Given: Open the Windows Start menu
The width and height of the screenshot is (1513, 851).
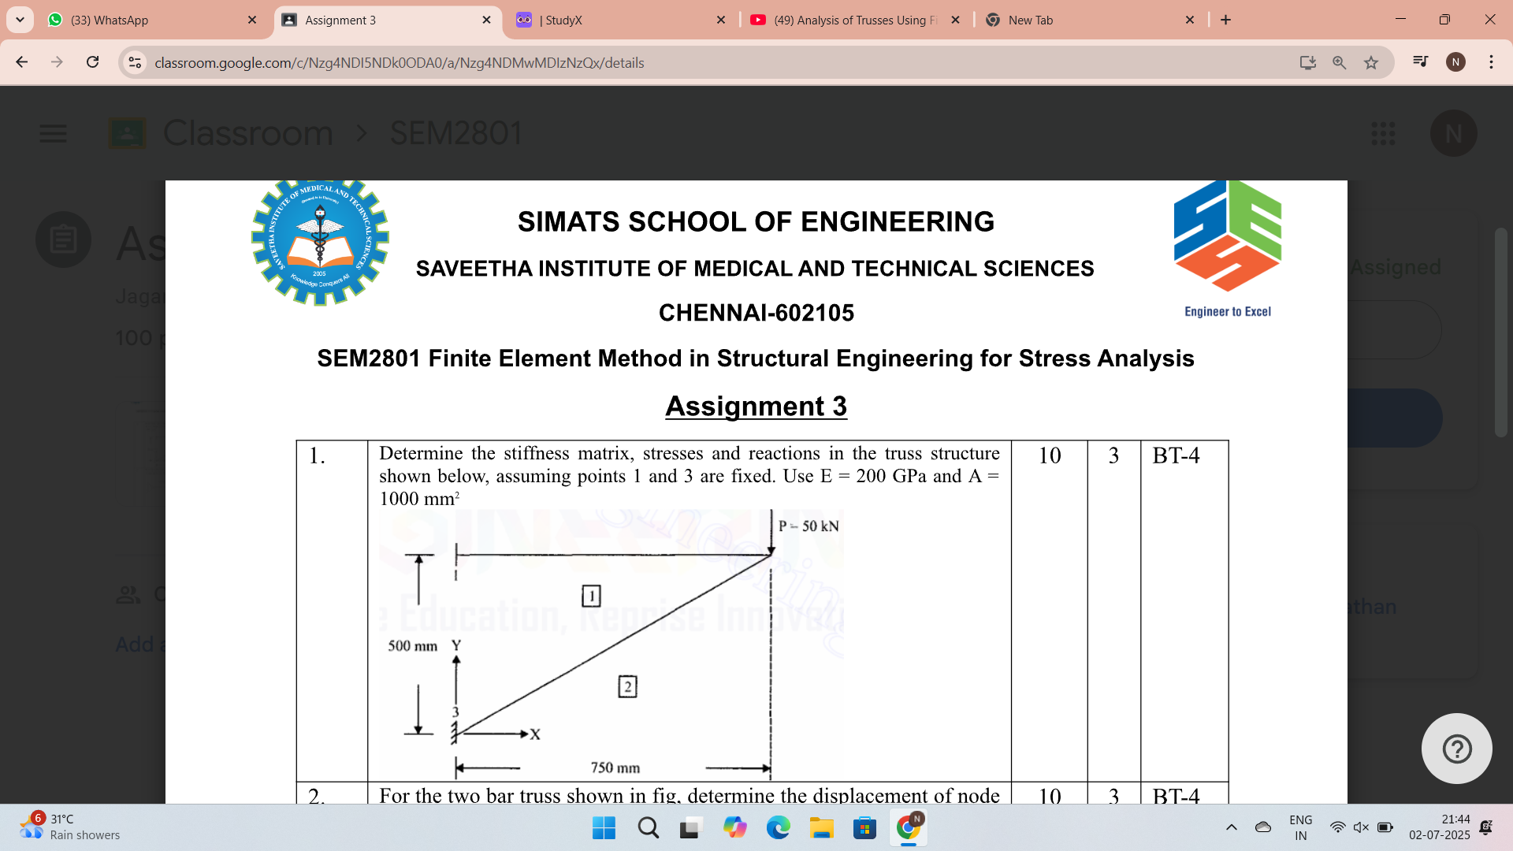Looking at the screenshot, I should [x=603, y=828].
